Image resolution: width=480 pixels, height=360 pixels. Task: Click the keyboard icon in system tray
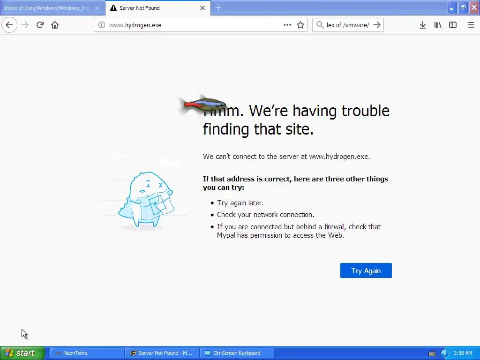432,353
